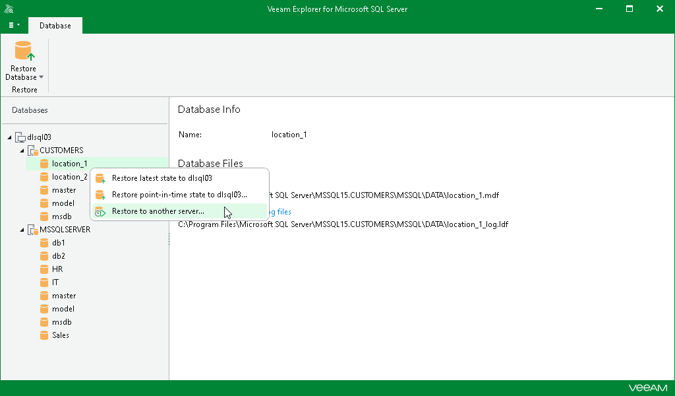Viewport: 675px width, 396px height.
Task: Switch to the Database ribbon tab
Action: (55, 25)
